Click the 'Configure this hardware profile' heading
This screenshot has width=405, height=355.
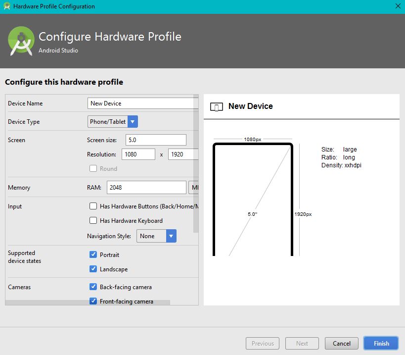[64, 82]
